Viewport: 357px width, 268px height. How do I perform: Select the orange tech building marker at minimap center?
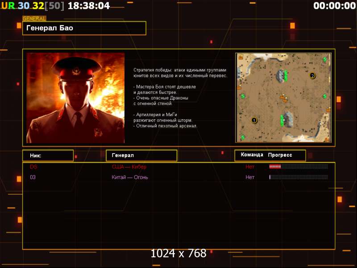284,98
